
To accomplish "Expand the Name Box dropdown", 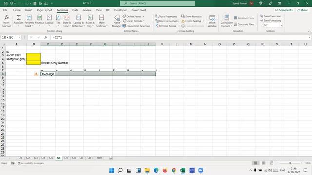I will pos(19,37).
